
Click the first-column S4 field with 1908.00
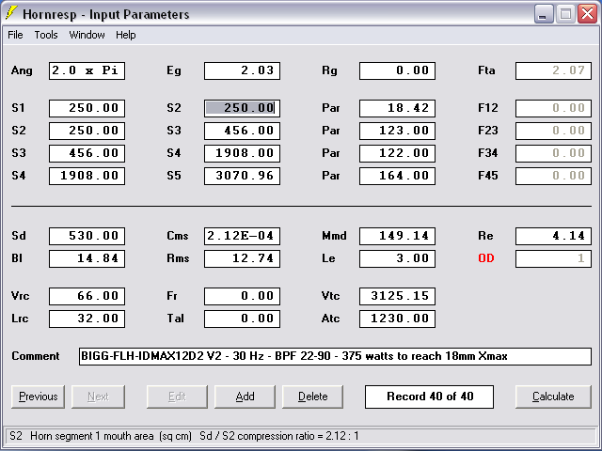[87, 176]
